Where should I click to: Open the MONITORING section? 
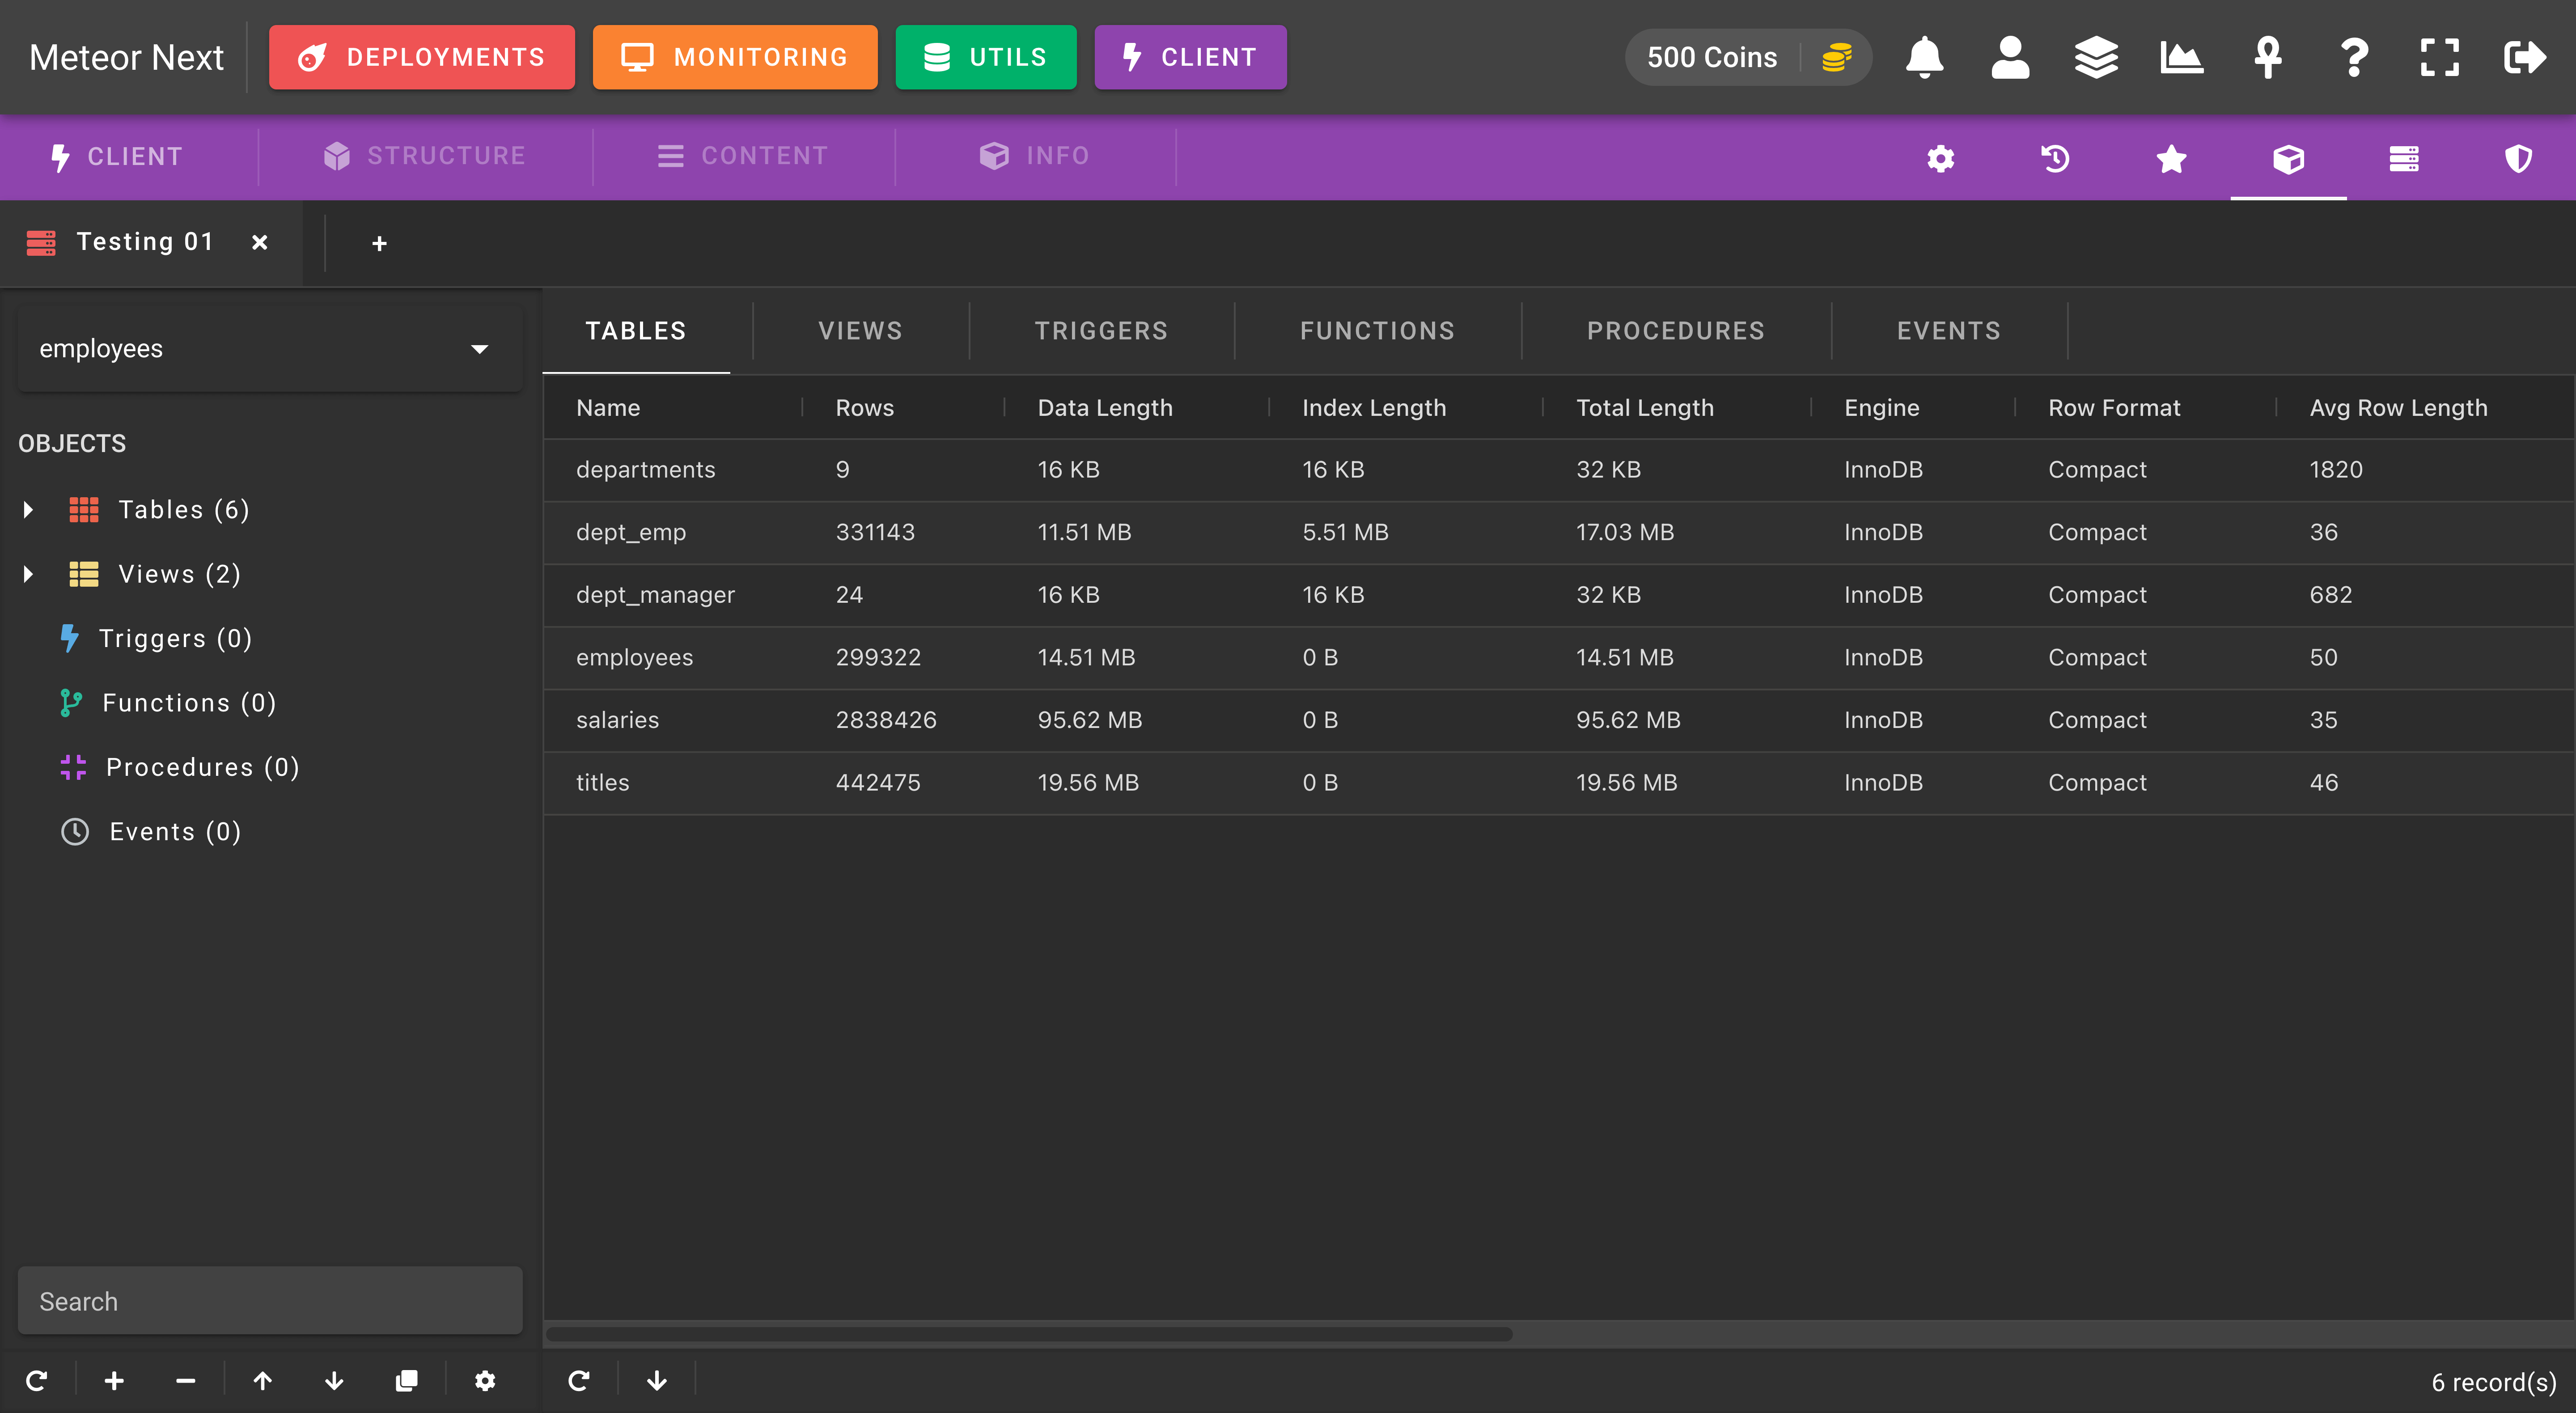735,57
